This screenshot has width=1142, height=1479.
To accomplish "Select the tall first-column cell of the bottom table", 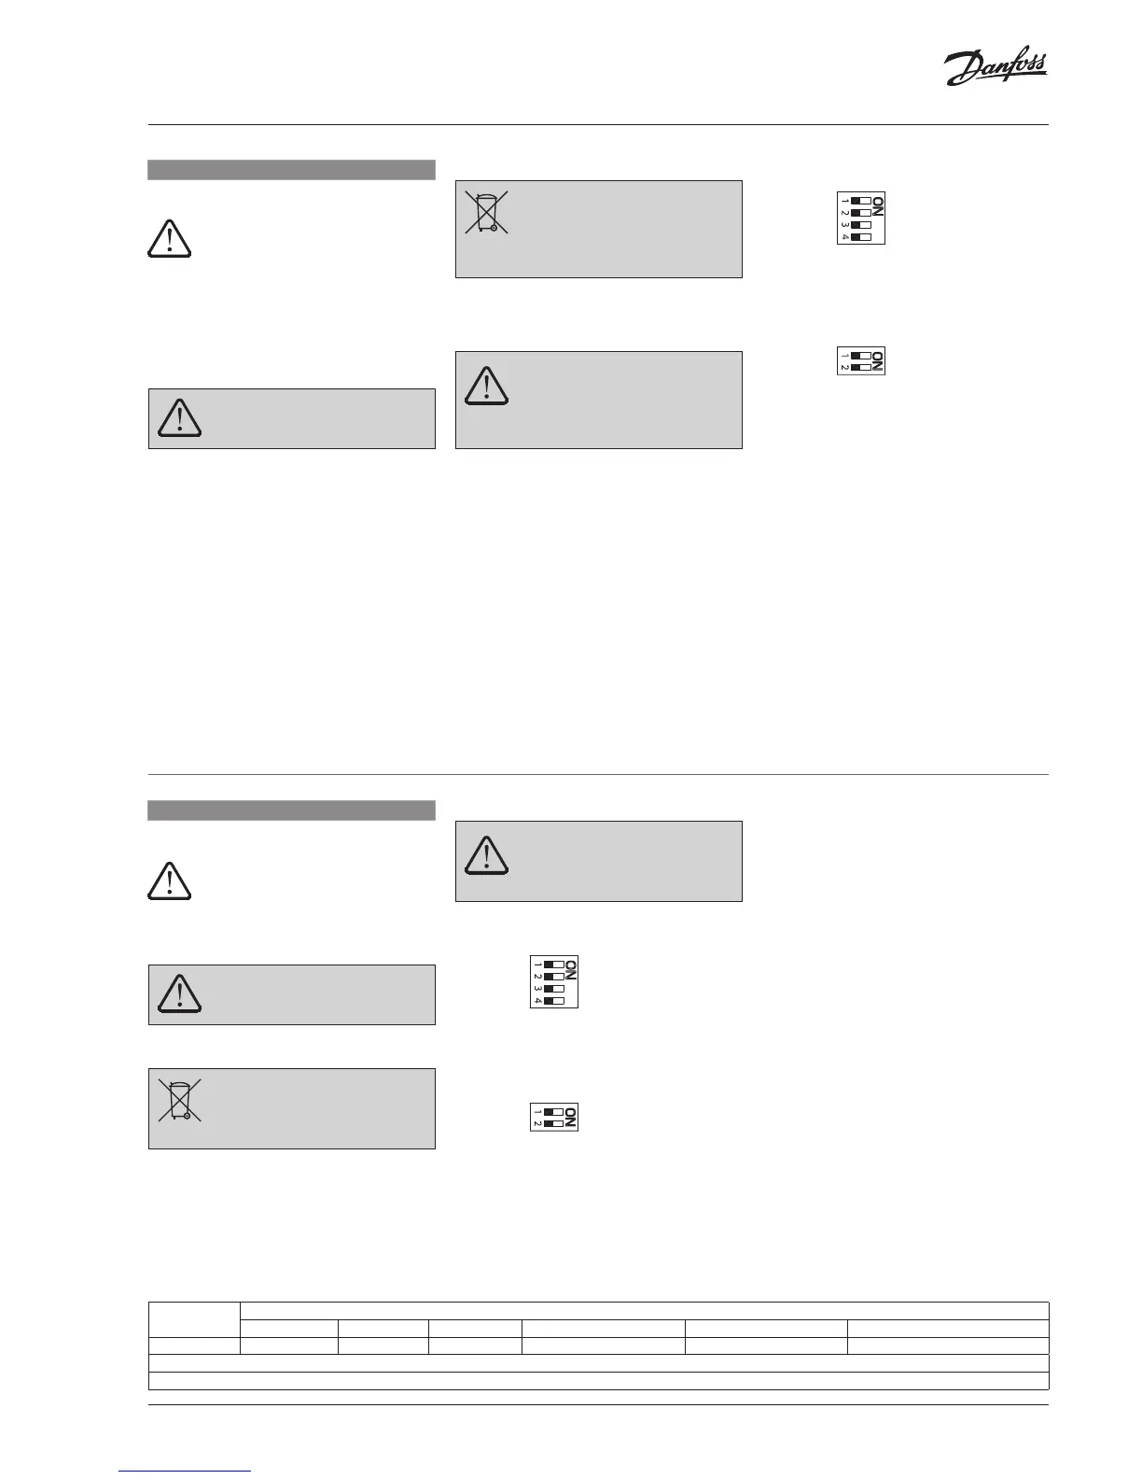I will point(194,1319).
